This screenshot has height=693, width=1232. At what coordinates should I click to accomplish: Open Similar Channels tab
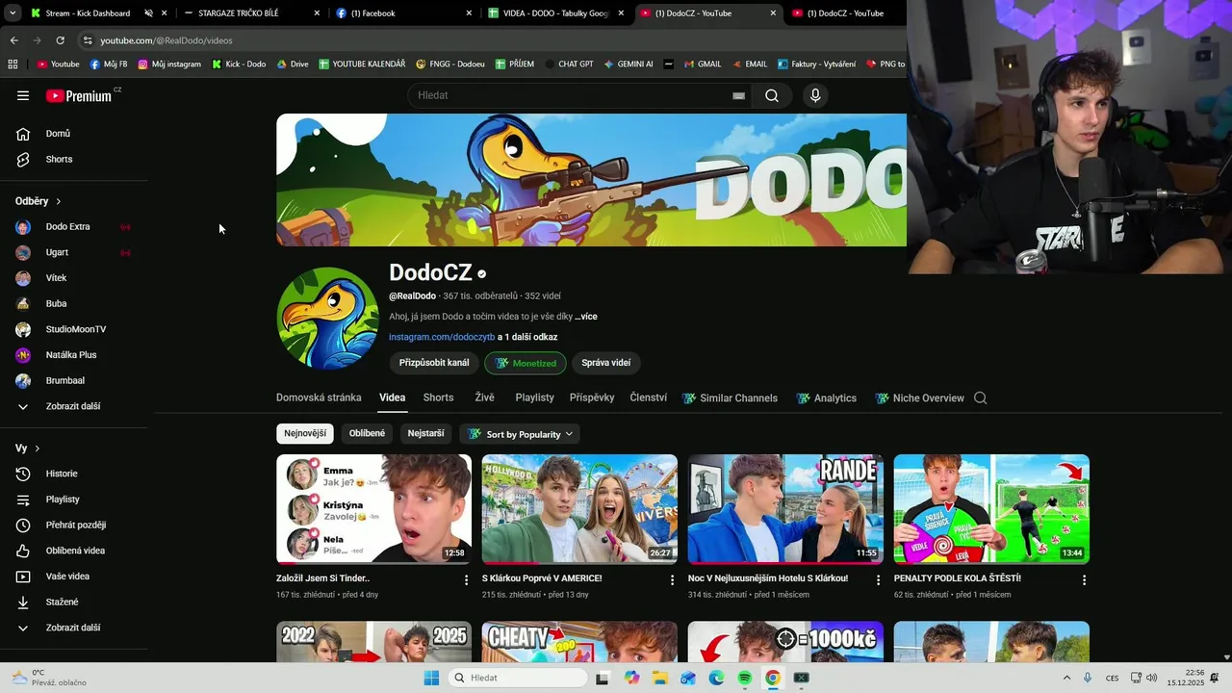pos(730,398)
